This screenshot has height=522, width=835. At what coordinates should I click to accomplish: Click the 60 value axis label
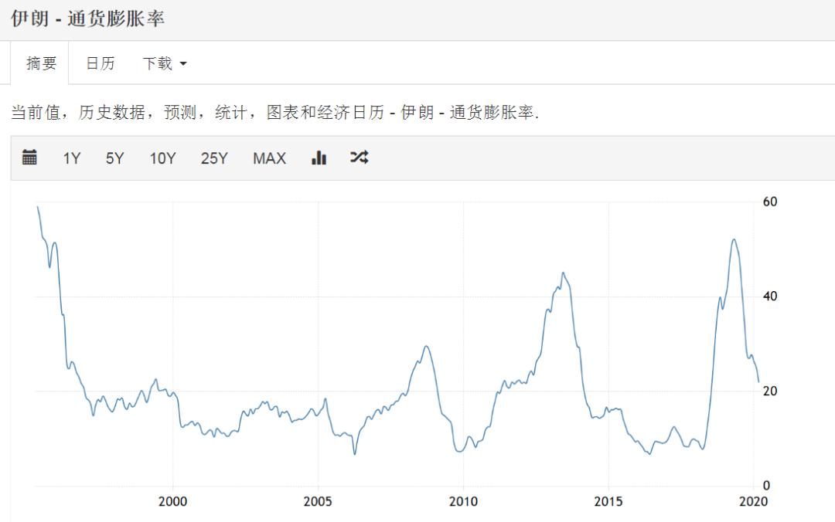(771, 202)
